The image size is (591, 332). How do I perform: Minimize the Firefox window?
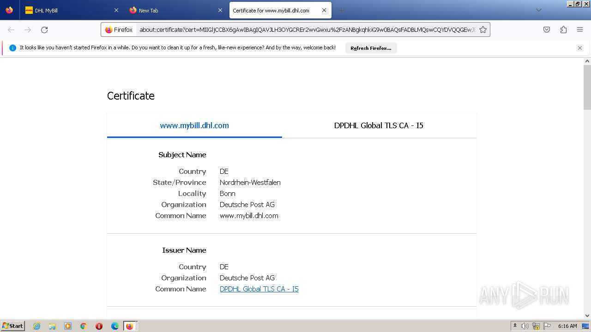571,4
